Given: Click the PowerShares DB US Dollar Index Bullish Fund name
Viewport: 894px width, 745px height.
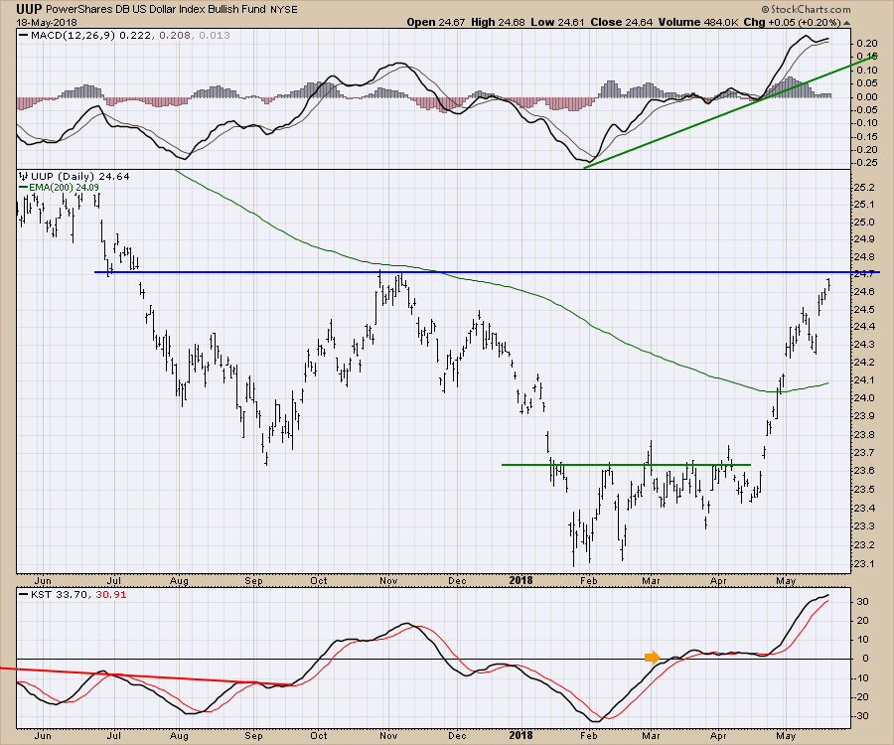Looking at the screenshot, I should click(x=156, y=10).
